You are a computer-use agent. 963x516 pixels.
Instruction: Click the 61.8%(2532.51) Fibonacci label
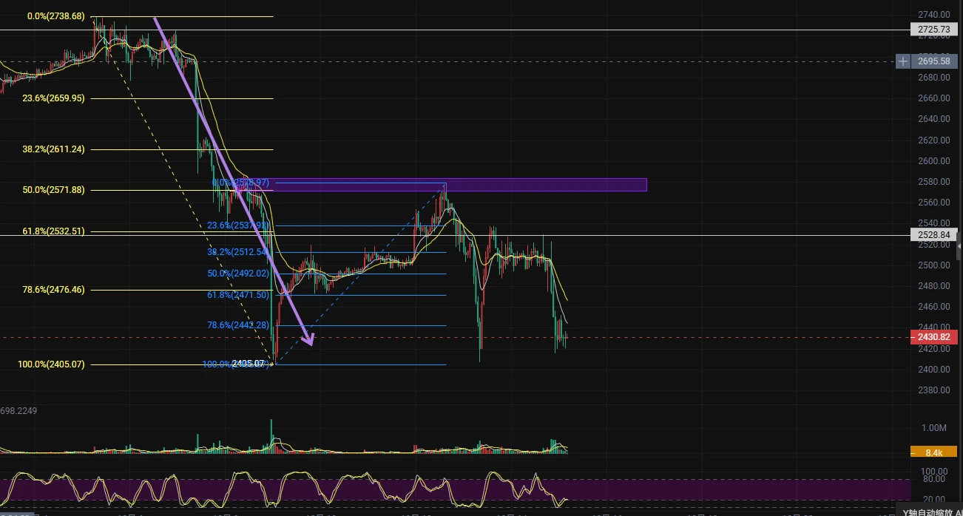[x=53, y=231]
